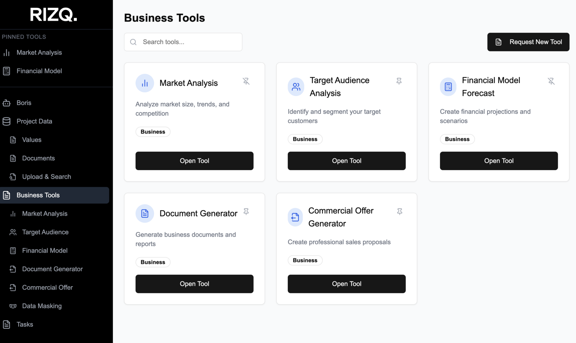Screen dimensions: 576x343
Task: Click the Upload & Search icon
Action: click(13, 177)
